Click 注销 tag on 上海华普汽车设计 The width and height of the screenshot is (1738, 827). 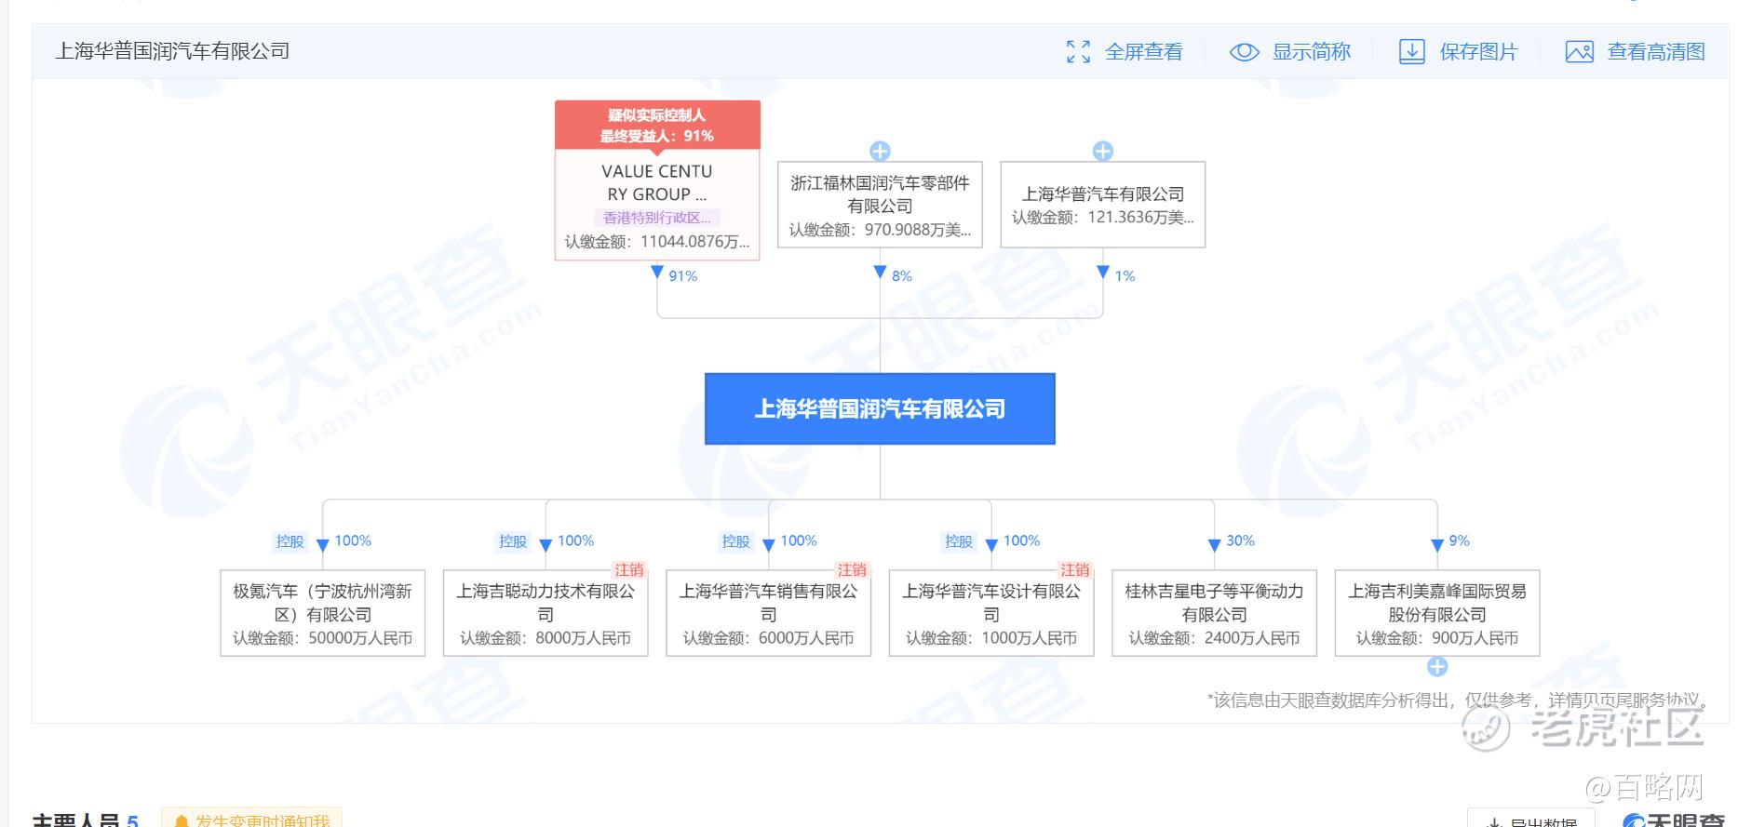pyautogui.click(x=1075, y=569)
